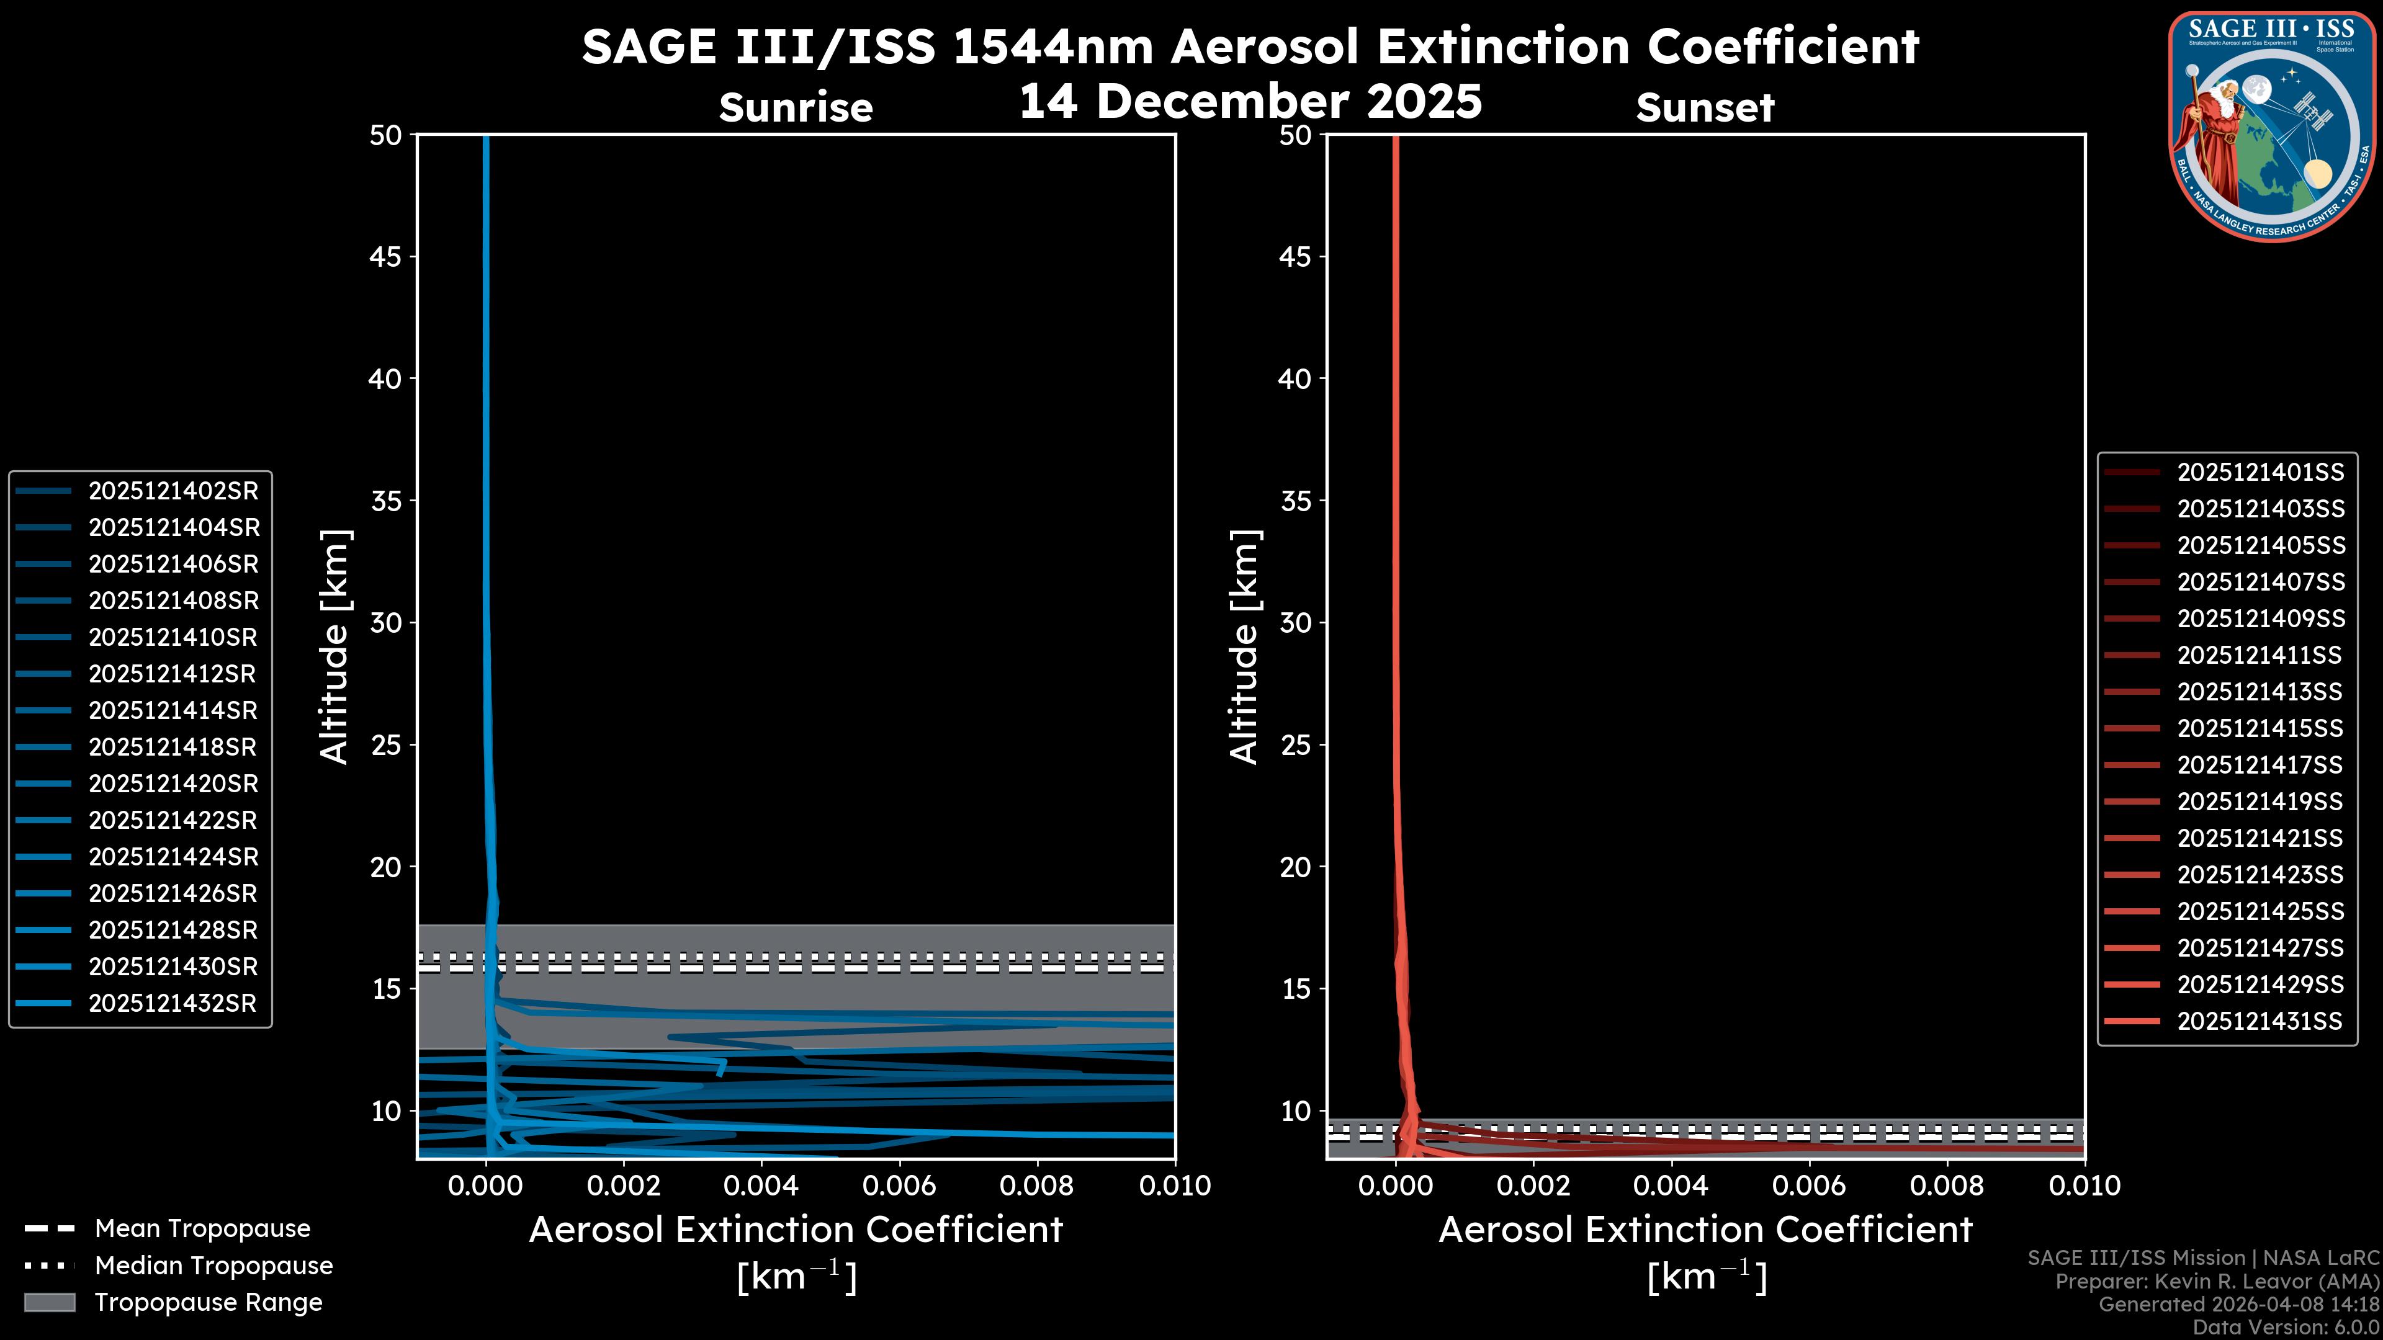The height and width of the screenshot is (1340, 2383).
Task: Select the 2025121417SS legend label
Action: (x=2260, y=765)
